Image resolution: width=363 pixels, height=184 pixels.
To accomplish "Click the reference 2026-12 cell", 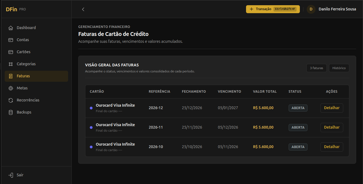I will click(156, 108).
